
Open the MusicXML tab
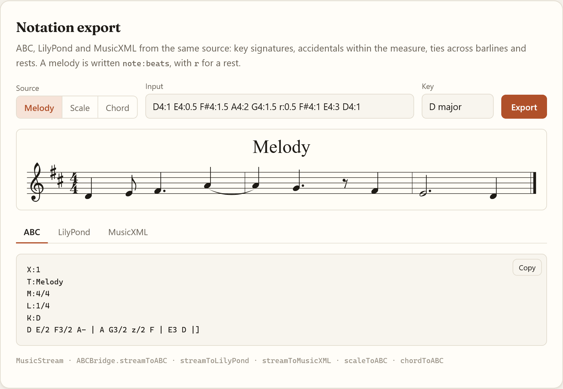pos(128,232)
